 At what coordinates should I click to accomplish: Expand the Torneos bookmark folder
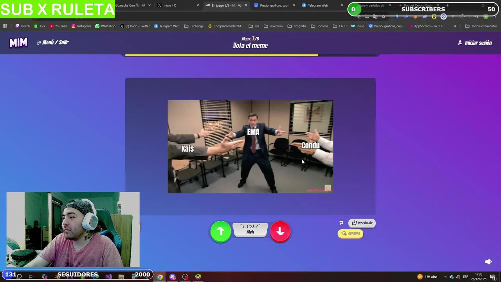[x=319, y=26]
